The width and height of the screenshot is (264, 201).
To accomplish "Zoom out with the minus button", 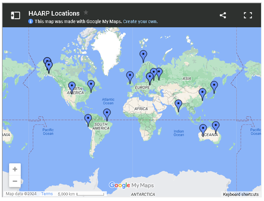I will tap(15, 181).
